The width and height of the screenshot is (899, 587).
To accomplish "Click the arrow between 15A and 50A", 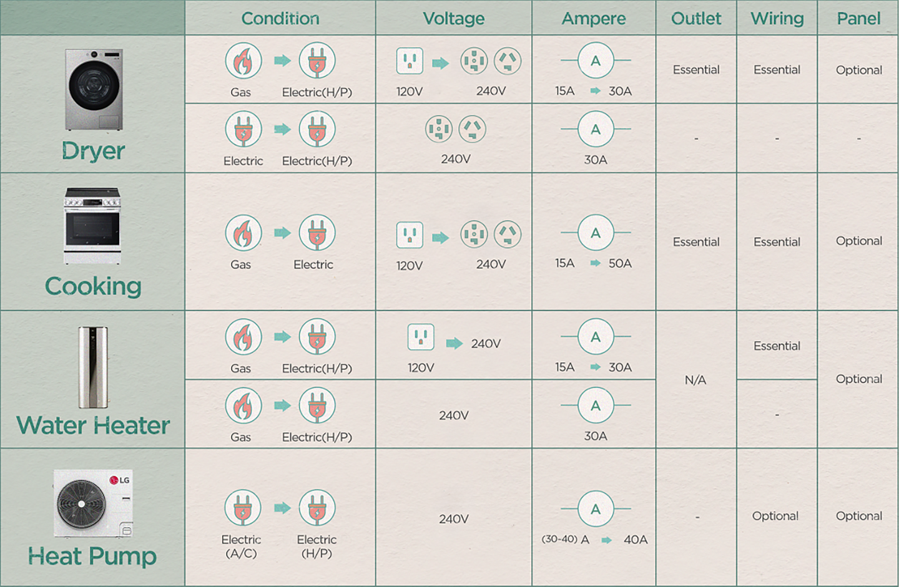I will (x=594, y=263).
